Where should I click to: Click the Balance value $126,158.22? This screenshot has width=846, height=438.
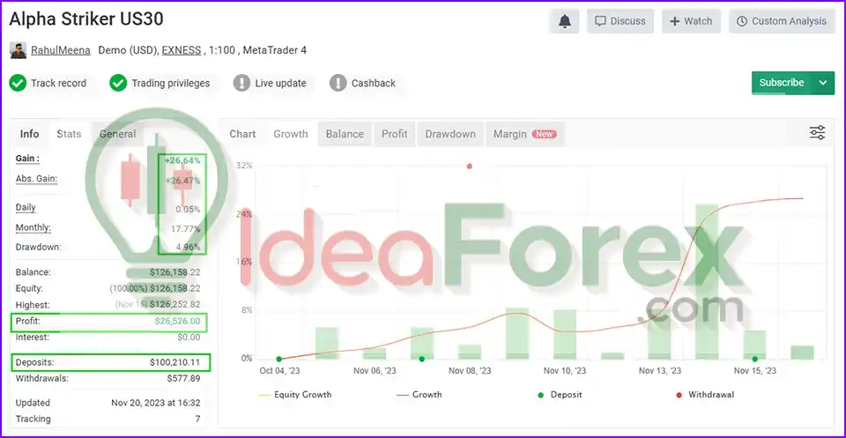[174, 272]
